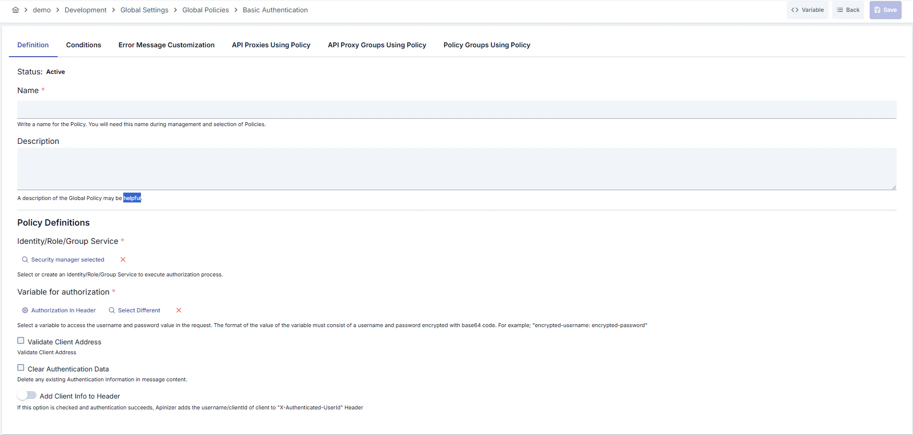Screen dimensions: 913x435
Task: Remove selected Identity/Role/Group Service red X
Action: point(123,260)
